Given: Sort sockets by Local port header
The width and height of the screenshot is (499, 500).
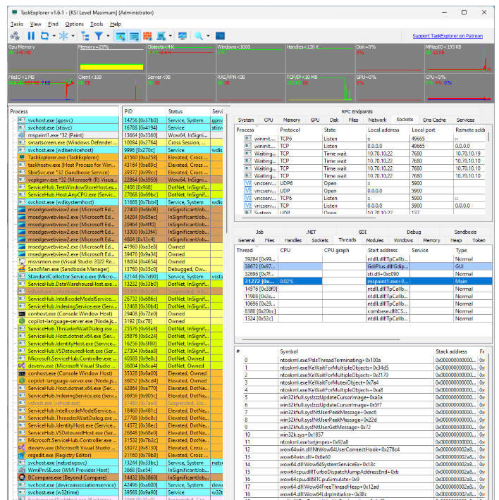Looking at the screenshot, I should click(x=431, y=130).
